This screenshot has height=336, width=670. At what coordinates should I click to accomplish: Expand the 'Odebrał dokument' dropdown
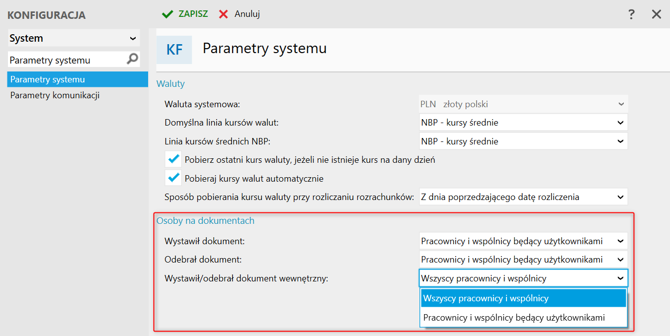620,260
